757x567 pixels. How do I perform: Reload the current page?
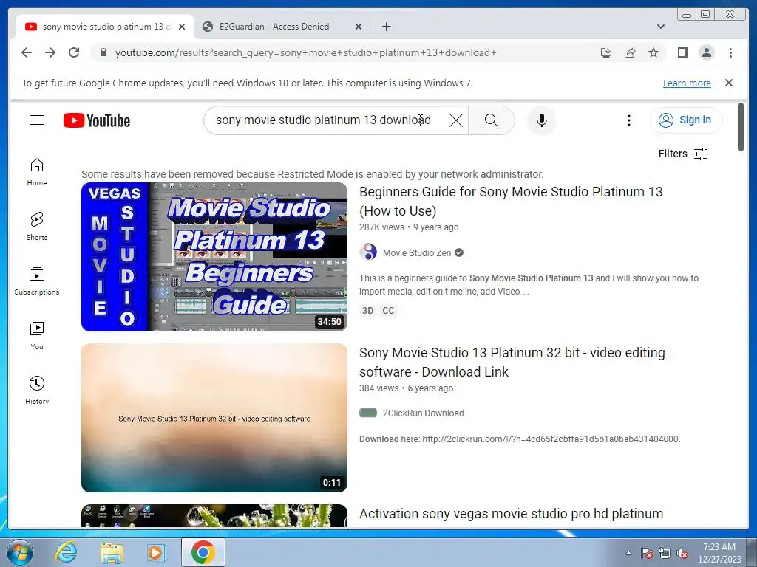click(x=74, y=52)
